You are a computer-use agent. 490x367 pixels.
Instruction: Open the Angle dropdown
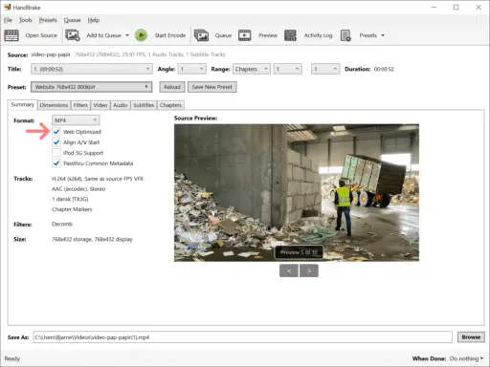(191, 69)
